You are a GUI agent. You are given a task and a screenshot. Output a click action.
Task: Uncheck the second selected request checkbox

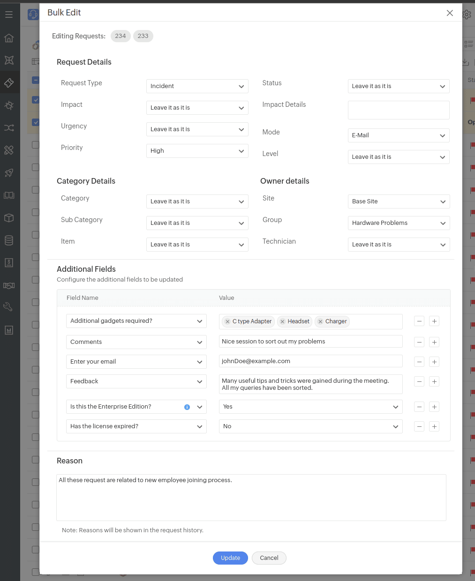click(x=36, y=122)
